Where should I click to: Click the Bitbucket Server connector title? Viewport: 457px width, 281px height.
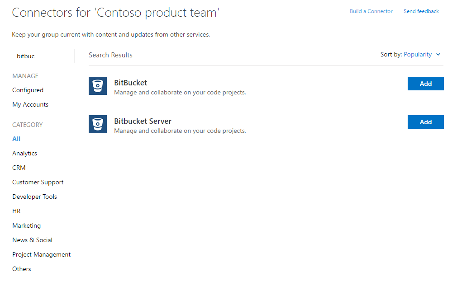tap(143, 122)
